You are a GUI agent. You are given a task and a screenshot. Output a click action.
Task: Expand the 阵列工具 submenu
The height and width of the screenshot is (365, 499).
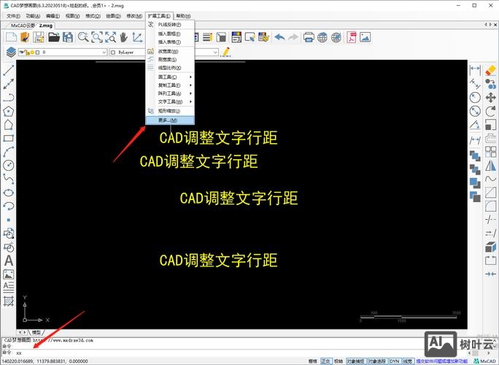[170, 93]
